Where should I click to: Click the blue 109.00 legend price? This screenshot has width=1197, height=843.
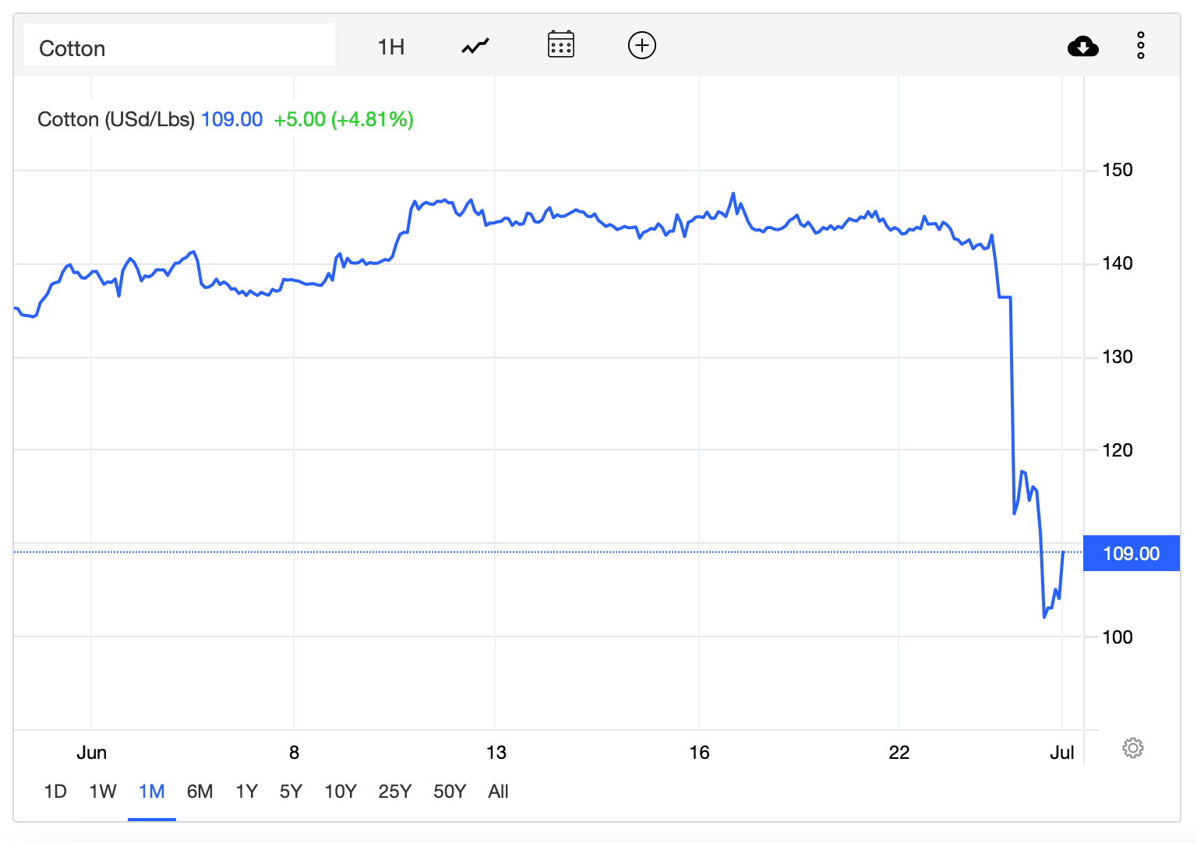(232, 119)
